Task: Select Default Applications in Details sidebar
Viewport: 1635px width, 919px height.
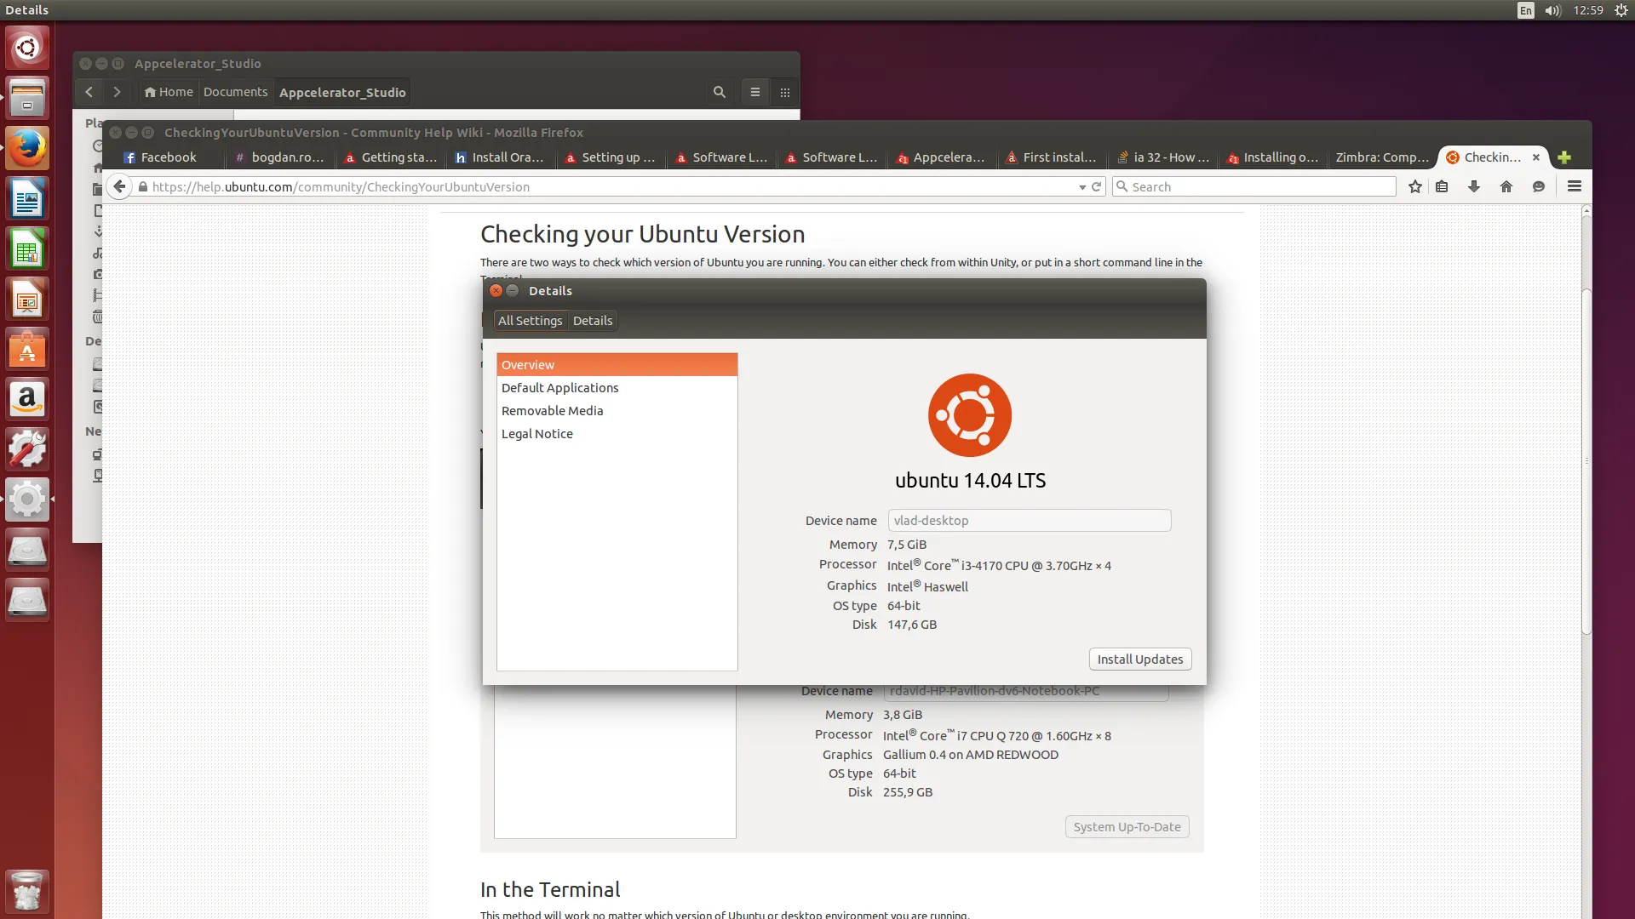Action: coord(559,387)
